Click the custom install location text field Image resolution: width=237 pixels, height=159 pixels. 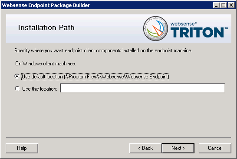pos(142,88)
